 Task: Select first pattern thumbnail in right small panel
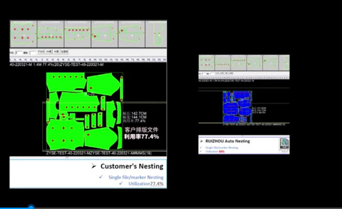206,62
